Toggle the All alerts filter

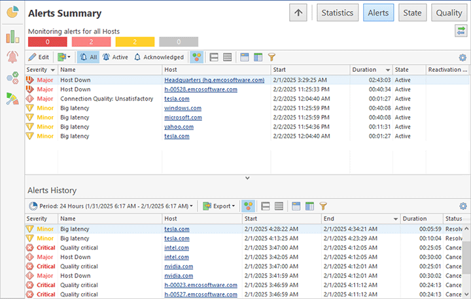pos(88,57)
